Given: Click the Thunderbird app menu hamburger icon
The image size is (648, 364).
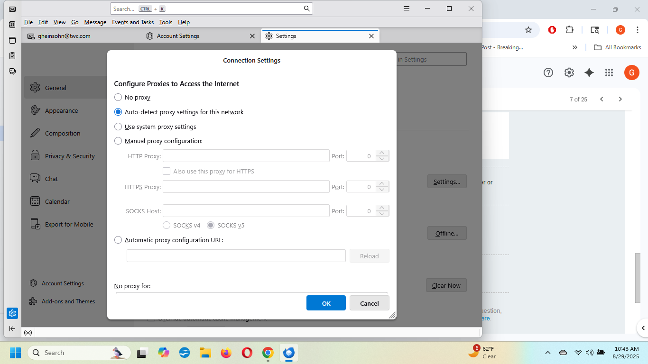Looking at the screenshot, I should click(x=406, y=9).
